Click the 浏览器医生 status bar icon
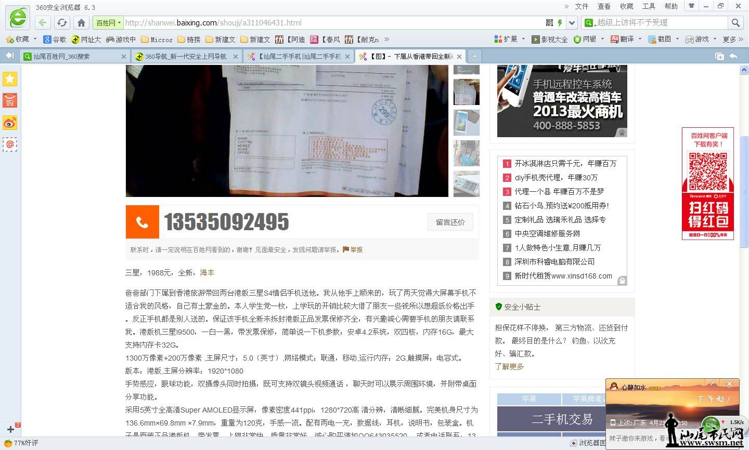The height and width of the screenshot is (450, 749). click(x=588, y=443)
